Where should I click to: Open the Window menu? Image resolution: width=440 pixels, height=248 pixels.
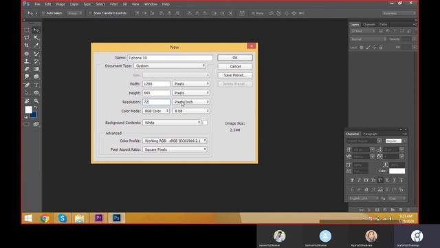[x=151, y=4]
